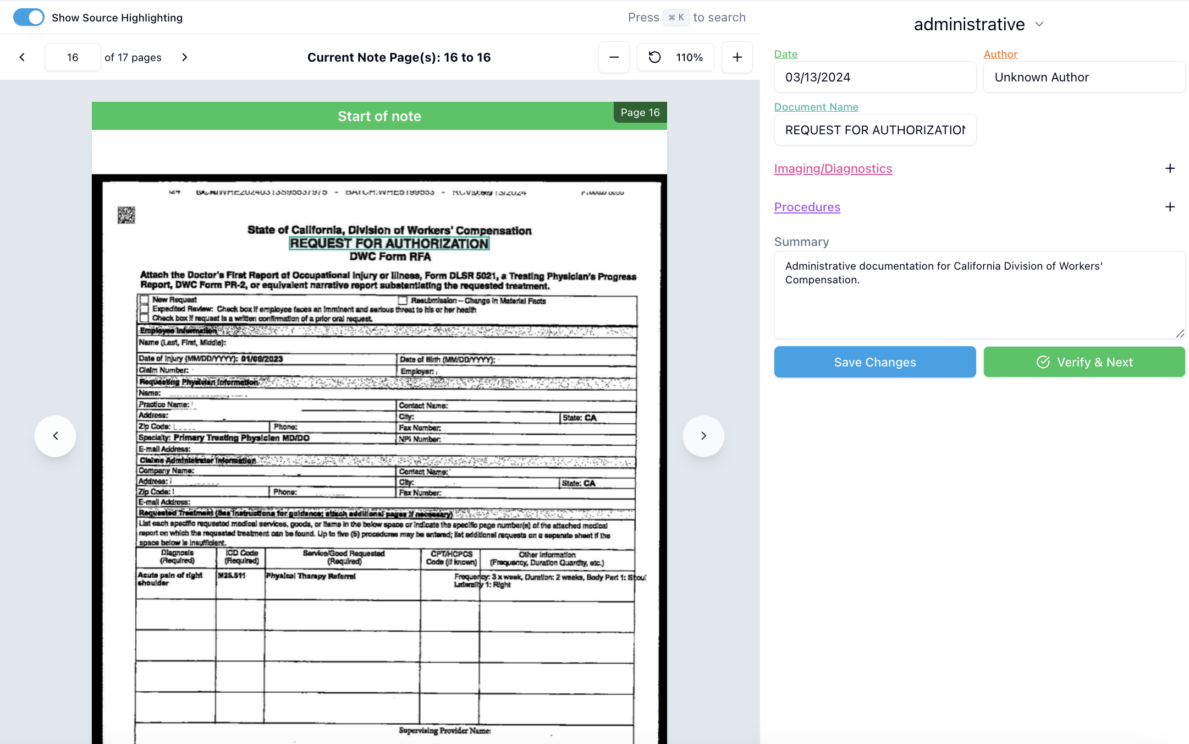Image resolution: width=1189 pixels, height=744 pixels.
Task: Zoom out with the minus icon
Action: tap(614, 57)
